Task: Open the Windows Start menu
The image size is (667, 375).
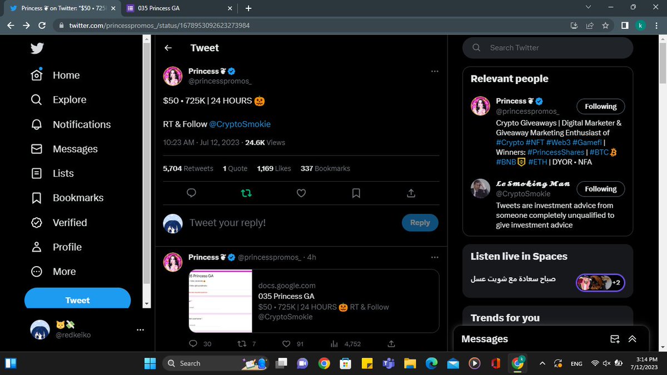Action: tap(150, 363)
